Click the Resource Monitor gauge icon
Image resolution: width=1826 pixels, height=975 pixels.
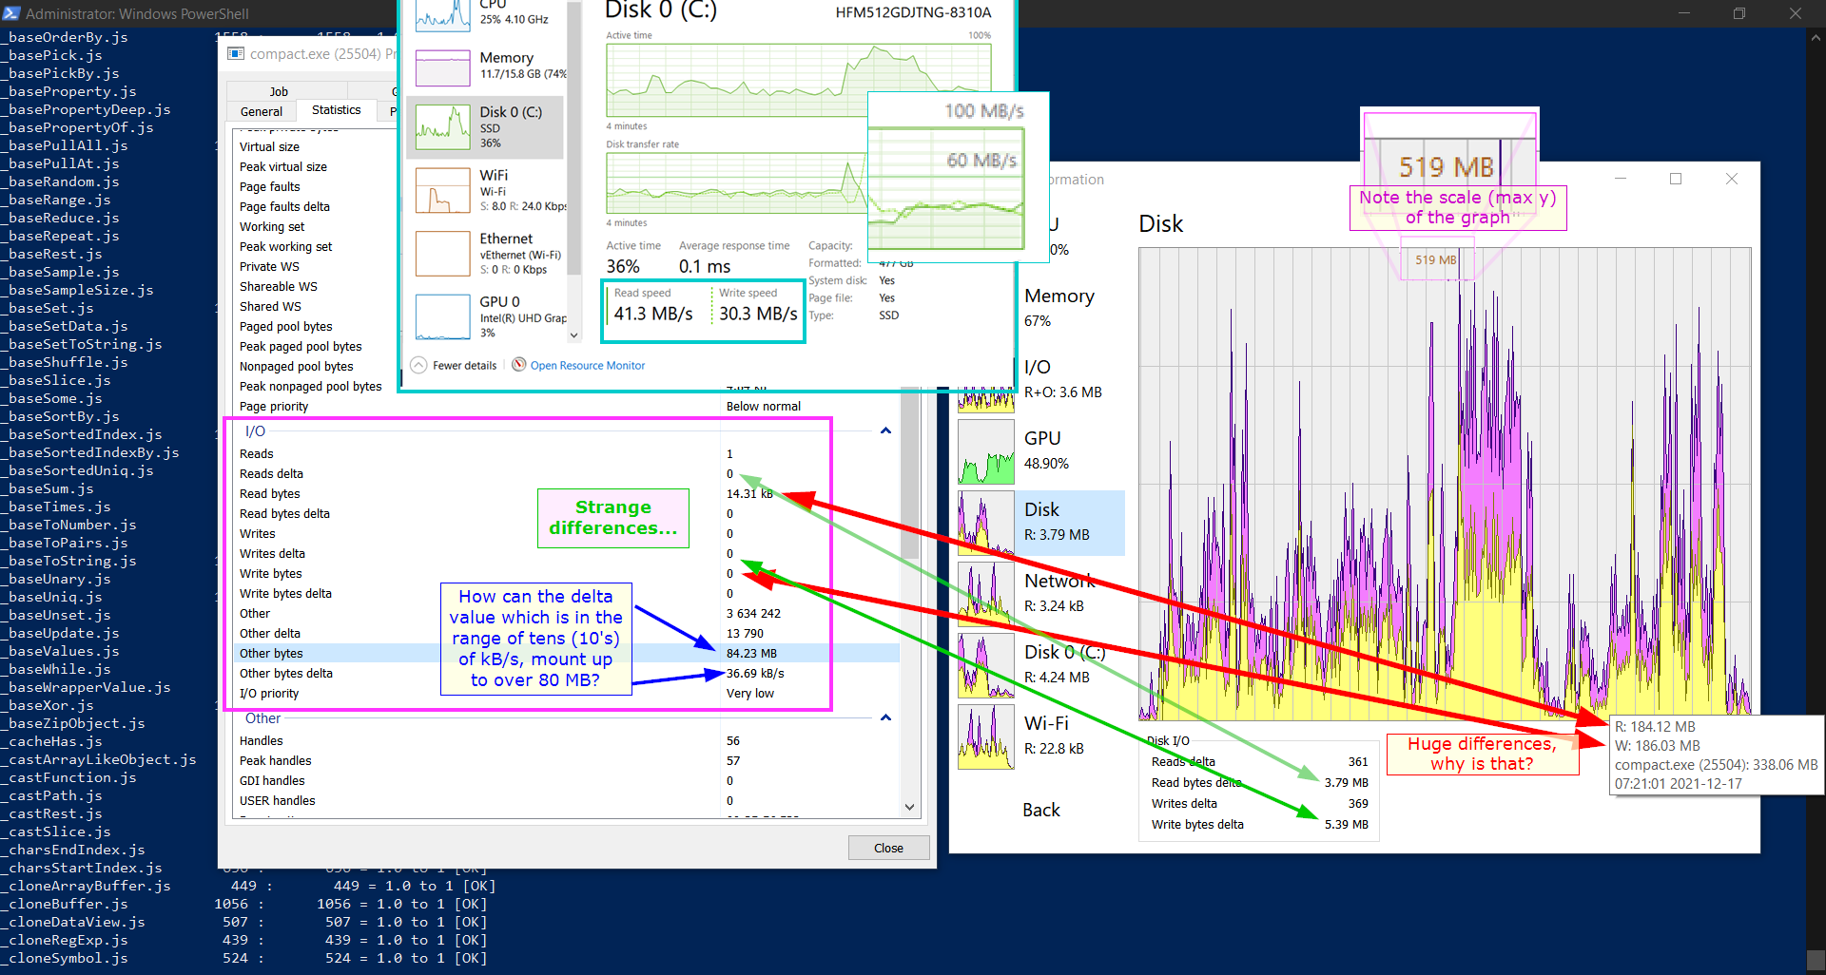tap(519, 365)
